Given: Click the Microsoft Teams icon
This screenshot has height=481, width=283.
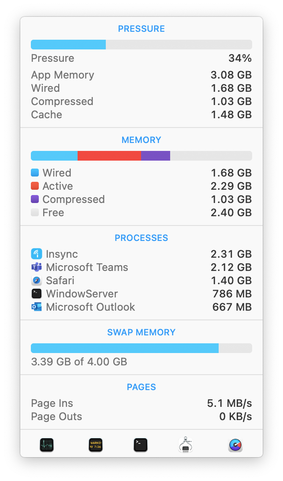Looking at the screenshot, I should [x=37, y=267].
